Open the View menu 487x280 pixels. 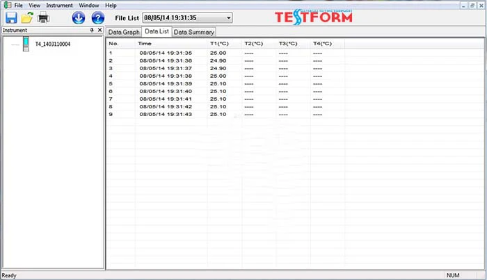point(34,5)
